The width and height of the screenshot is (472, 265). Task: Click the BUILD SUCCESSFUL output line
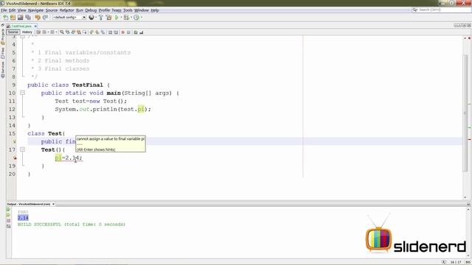tap(72, 225)
